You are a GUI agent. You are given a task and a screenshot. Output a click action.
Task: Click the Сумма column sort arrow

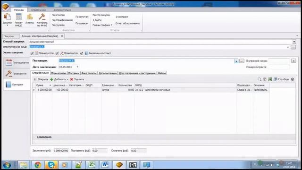pos(50,85)
